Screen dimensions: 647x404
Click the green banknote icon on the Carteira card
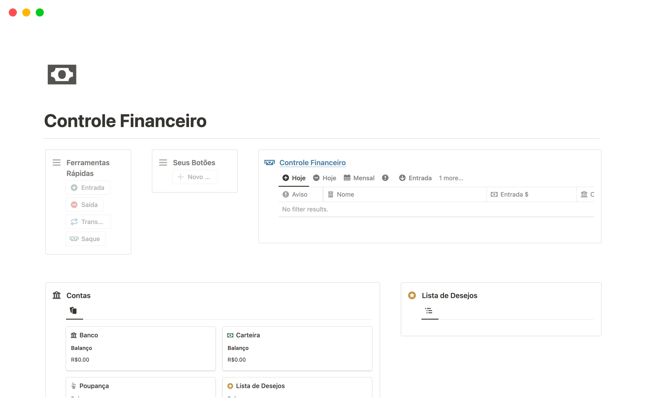pyautogui.click(x=230, y=335)
